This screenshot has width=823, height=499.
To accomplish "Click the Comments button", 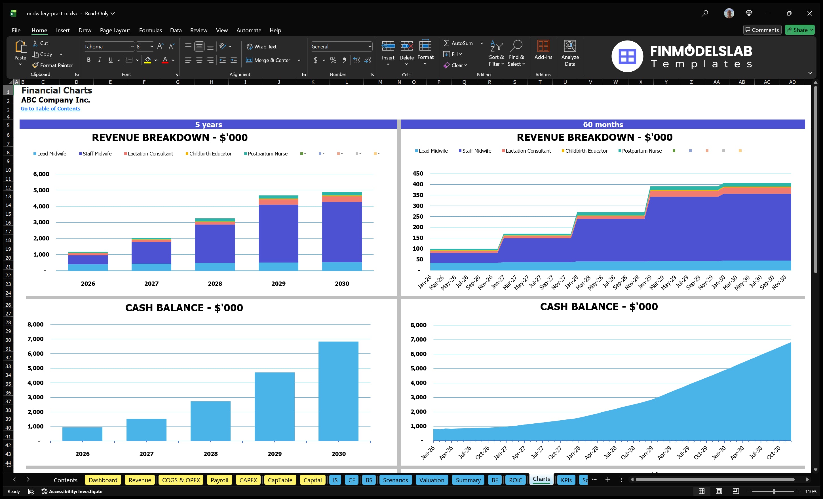I will [x=762, y=30].
